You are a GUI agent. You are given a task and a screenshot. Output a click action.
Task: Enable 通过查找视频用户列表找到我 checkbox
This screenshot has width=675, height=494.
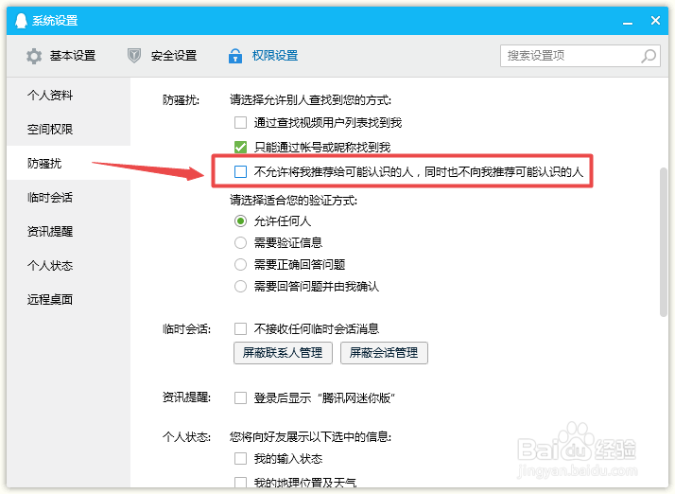point(240,123)
